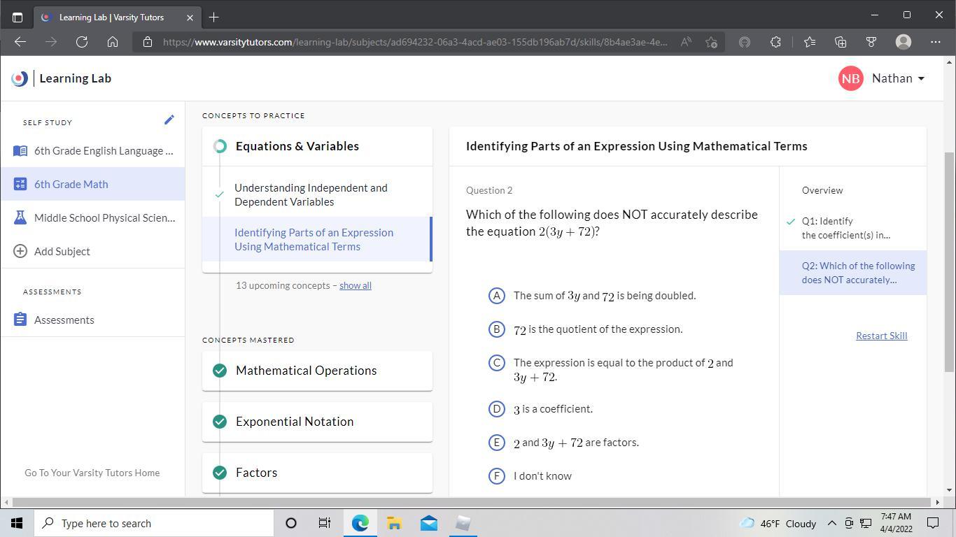The width and height of the screenshot is (956, 537).
Task: Go to Q1 in the Overview panel
Action: pyautogui.click(x=845, y=228)
